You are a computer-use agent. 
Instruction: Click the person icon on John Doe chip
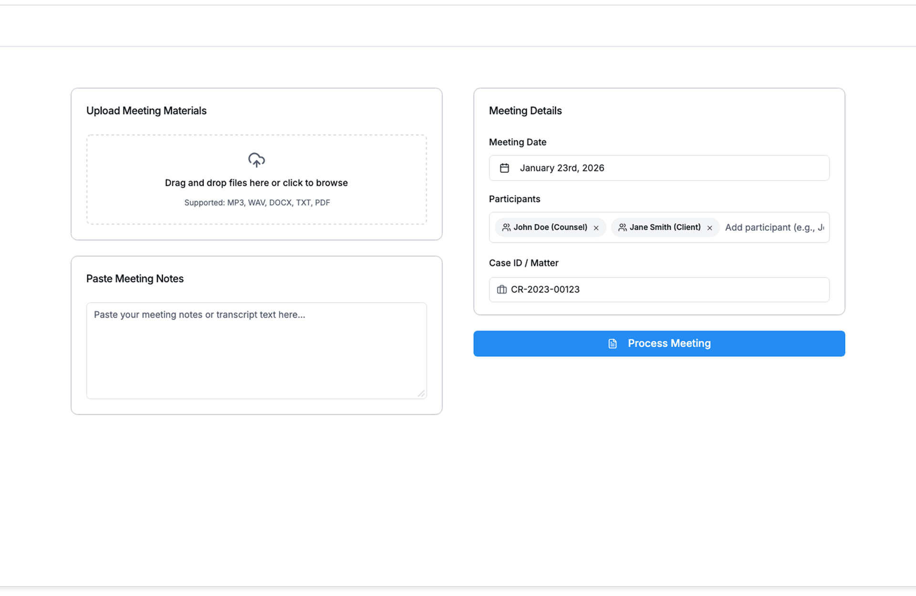coord(506,227)
